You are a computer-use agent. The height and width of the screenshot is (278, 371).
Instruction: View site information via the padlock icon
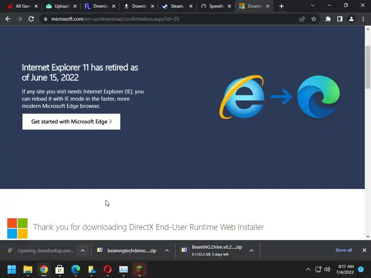pos(46,19)
